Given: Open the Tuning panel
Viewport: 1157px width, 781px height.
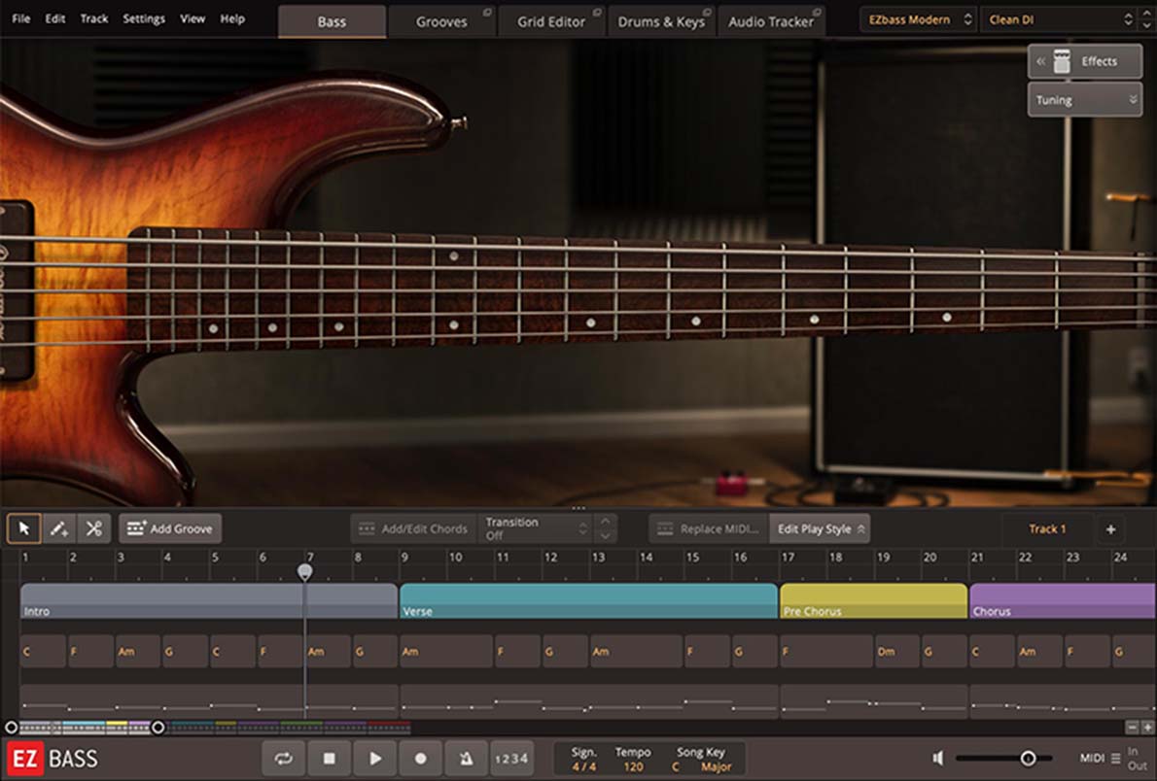Looking at the screenshot, I should 1082,99.
